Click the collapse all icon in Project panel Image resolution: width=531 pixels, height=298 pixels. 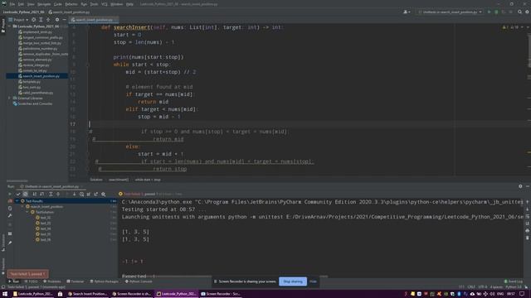point(48,20)
